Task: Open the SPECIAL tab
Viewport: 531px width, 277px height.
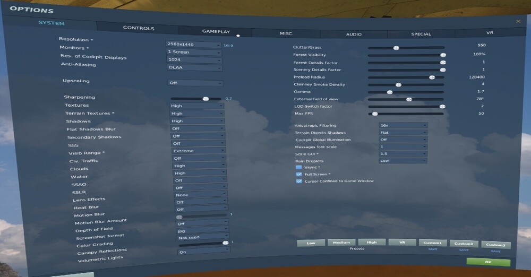Action: pos(421,34)
